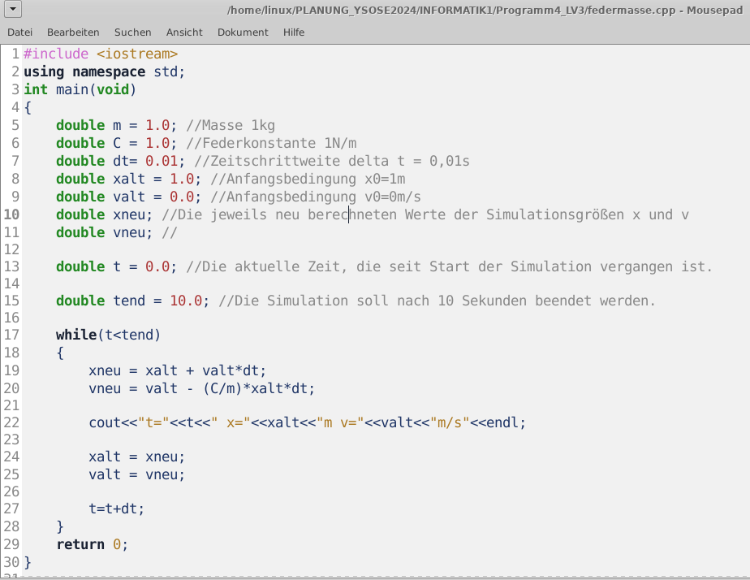Image resolution: width=750 pixels, height=580 pixels.
Task: Click the 'int main(void)' line
Action: tap(80, 89)
